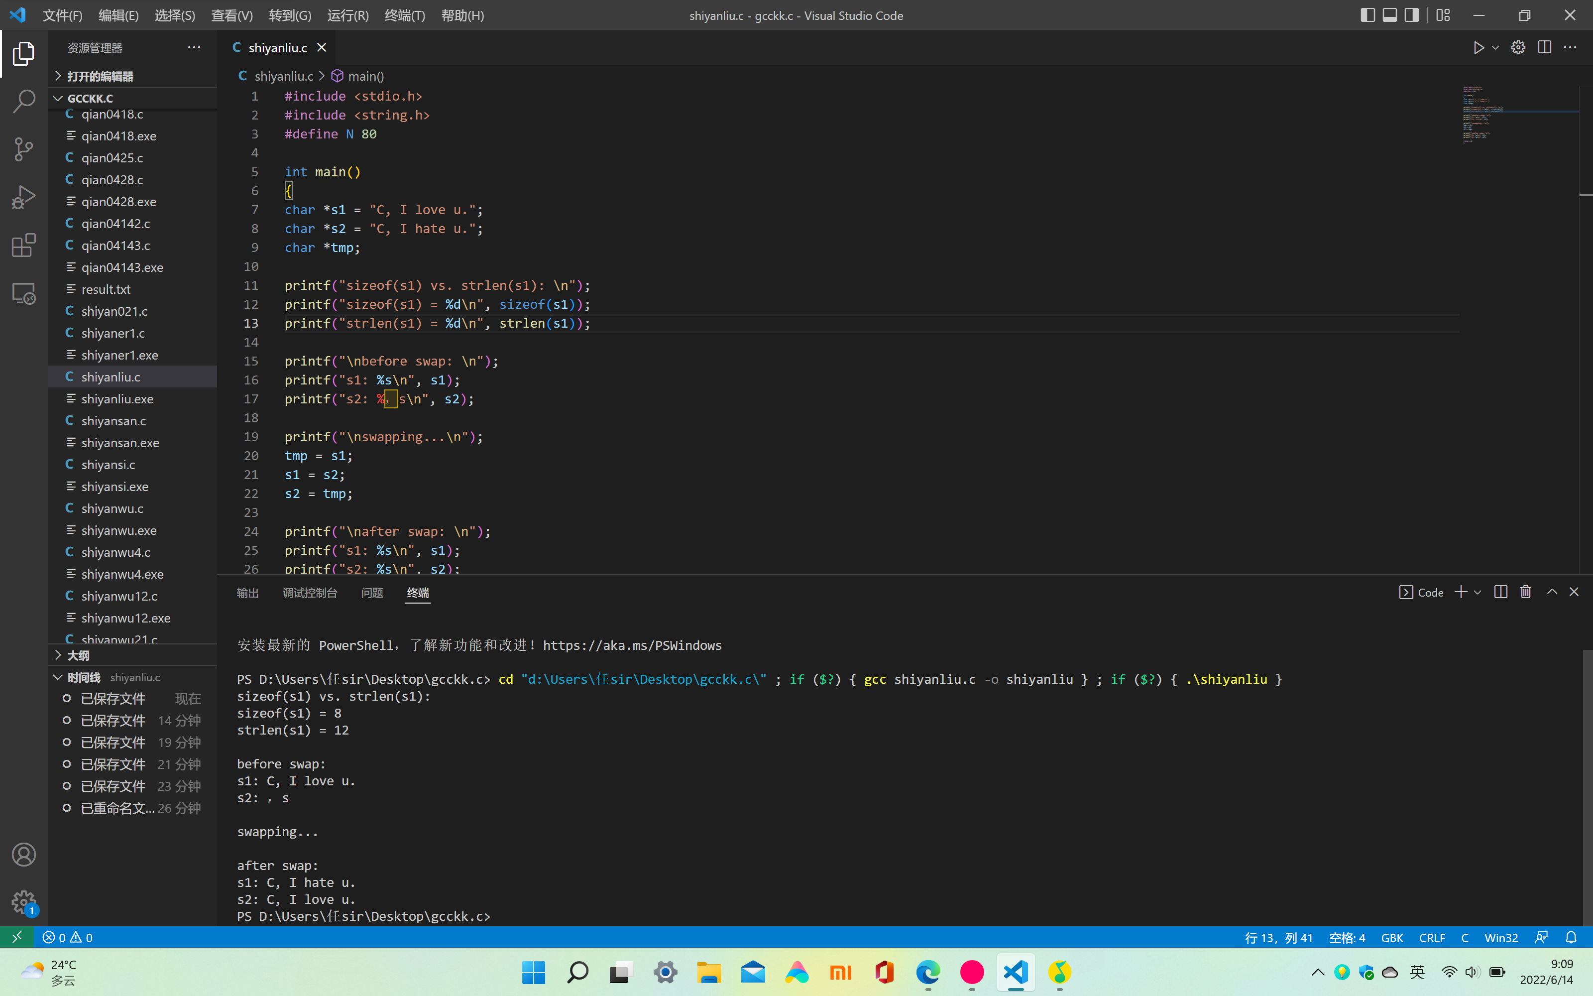
Task: Open notifications bell in status bar
Action: click(1571, 937)
